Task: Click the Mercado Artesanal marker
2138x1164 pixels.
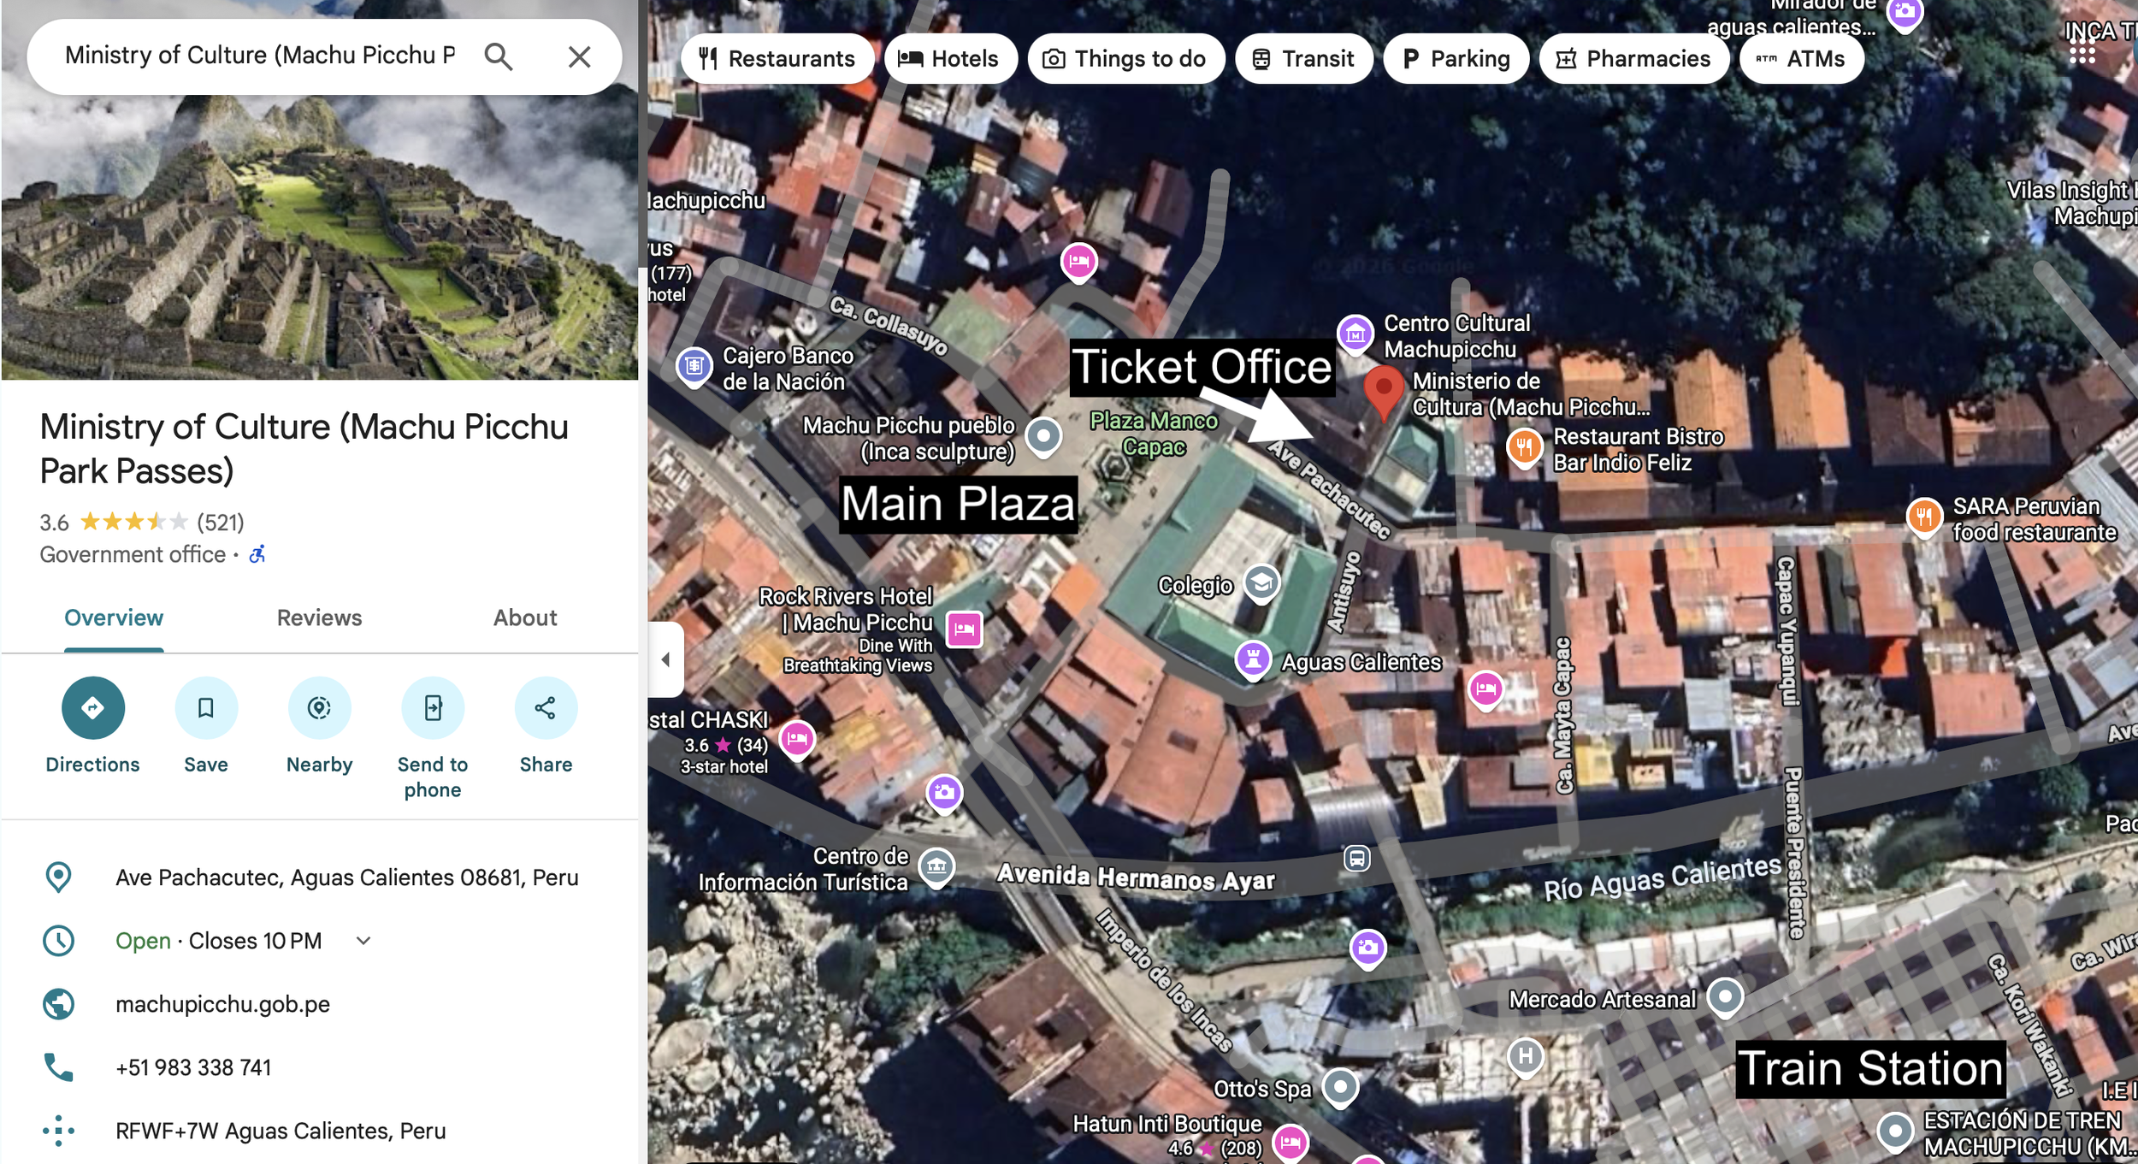Action: pyautogui.click(x=1725, y=997)
